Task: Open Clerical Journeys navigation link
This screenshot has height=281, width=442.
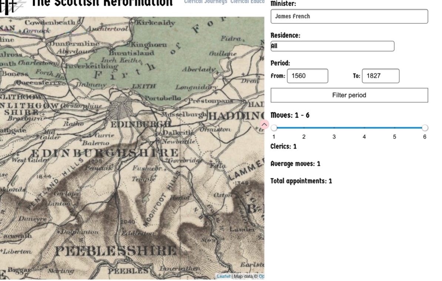Action: [x=205, y=2]
